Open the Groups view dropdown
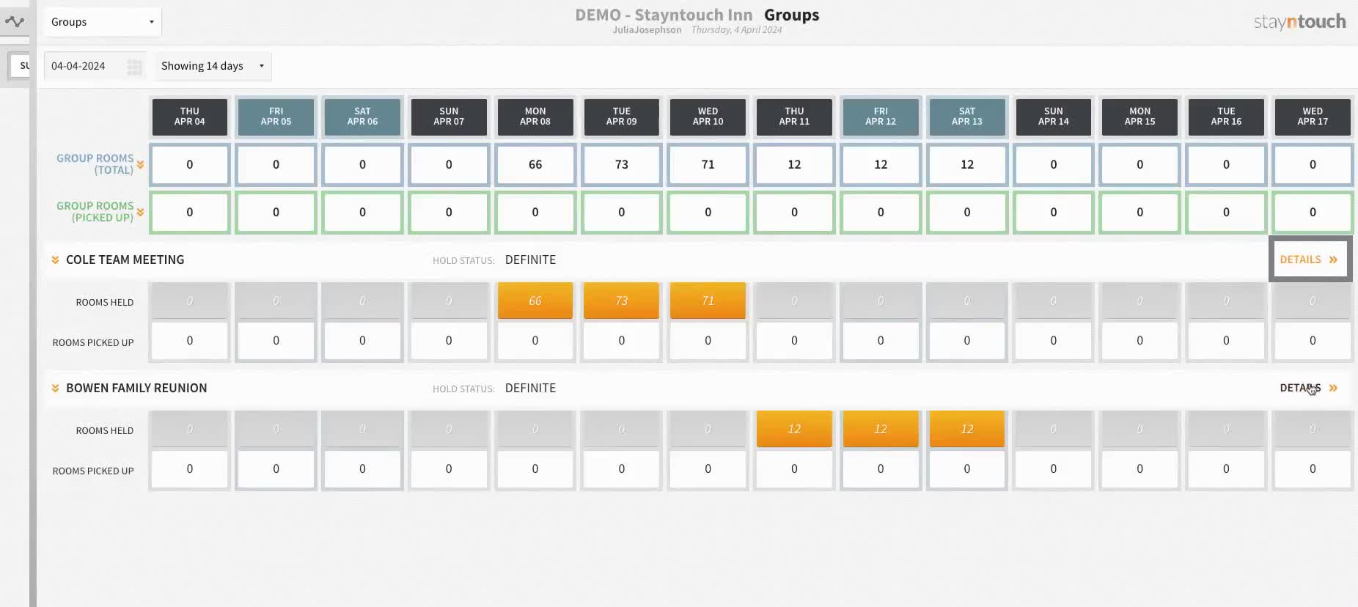This screenshot has height=607, width=1358. tap(103, 22)
